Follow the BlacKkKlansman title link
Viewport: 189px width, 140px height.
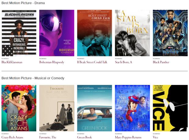pos(12,62)
